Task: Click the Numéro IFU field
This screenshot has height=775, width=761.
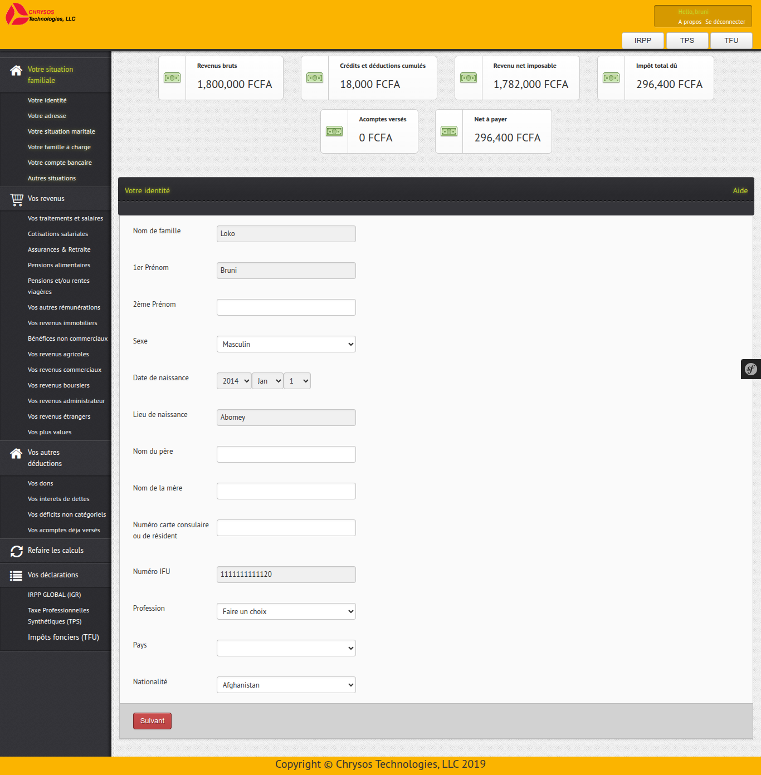Action: pos(286,575)
